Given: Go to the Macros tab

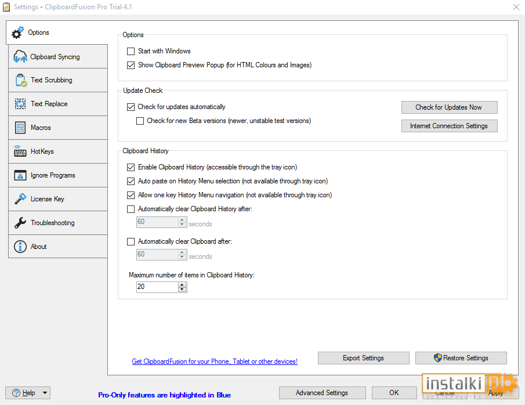Looking at the screenshot, I should tap(58, 128).
